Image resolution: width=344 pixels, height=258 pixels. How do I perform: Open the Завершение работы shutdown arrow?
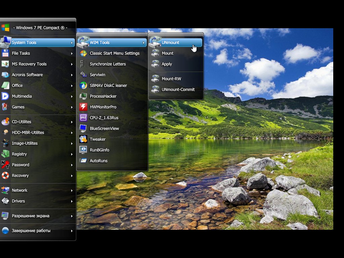click(x=72, y=231)
